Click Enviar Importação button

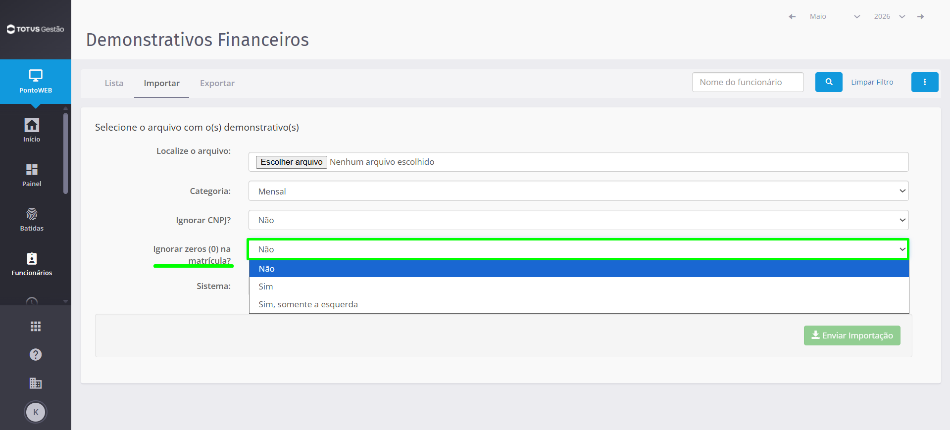852,335
